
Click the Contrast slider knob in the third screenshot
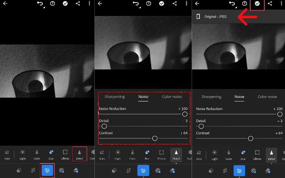coord(250,138)
